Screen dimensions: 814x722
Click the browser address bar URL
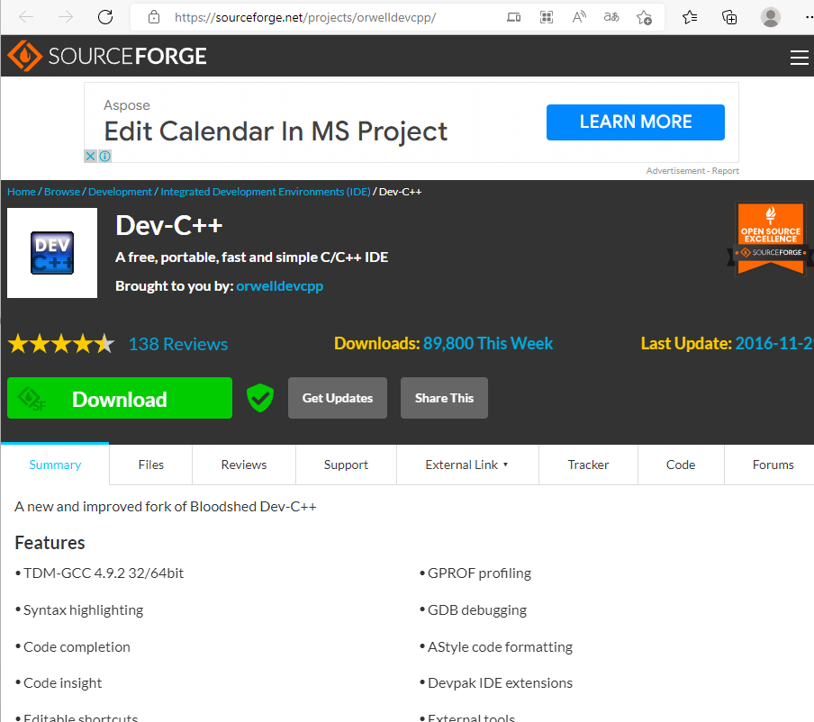click(x=305, y=17)
